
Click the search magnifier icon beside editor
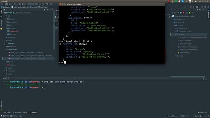pos(56,17)
